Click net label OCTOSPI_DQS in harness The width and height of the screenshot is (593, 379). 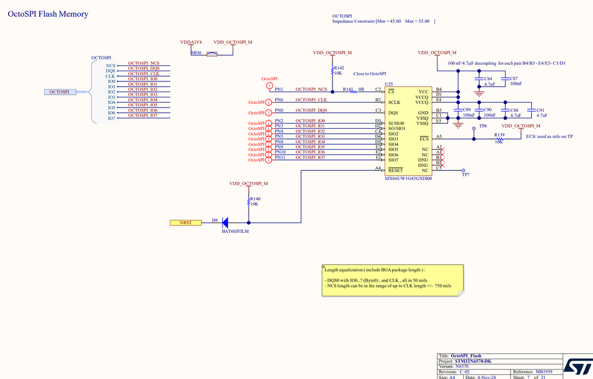click(143, 68)
